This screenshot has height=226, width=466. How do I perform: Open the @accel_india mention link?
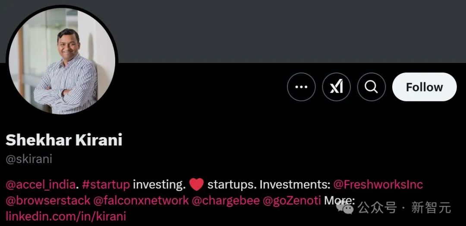click(41, 185)
